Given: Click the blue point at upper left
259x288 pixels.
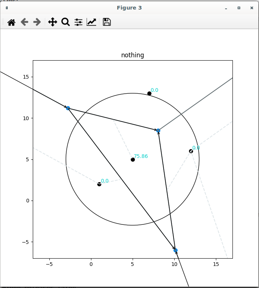Looking at the screenshot, I should click(x=68, y=108).
